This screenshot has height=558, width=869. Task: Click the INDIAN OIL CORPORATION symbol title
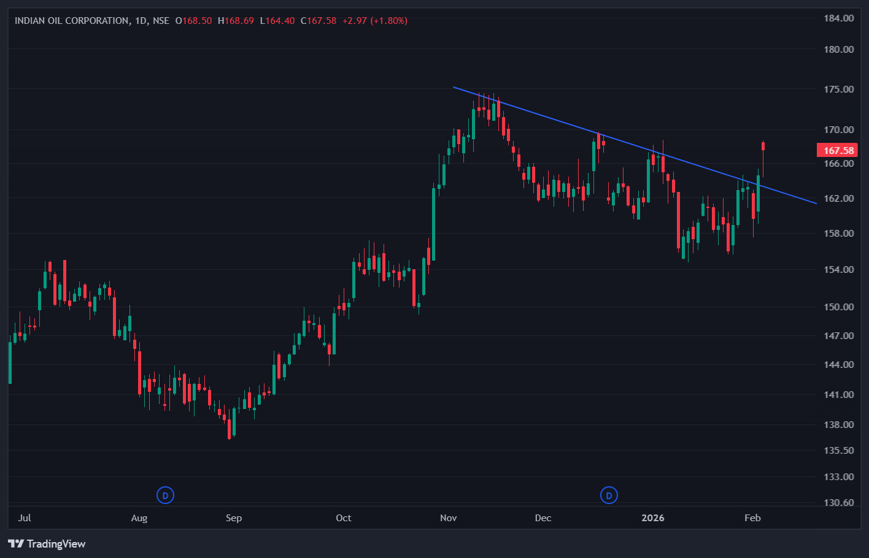(71, 21)
